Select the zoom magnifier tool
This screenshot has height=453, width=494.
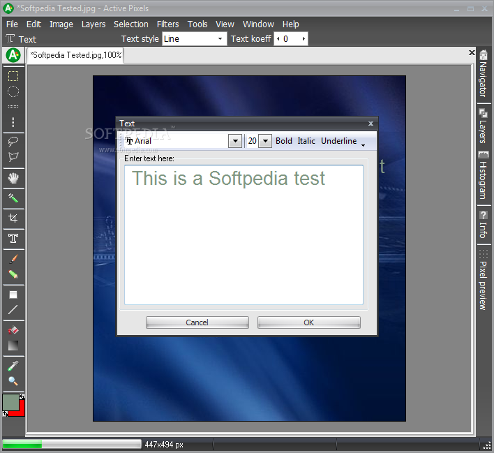point(13,381)
